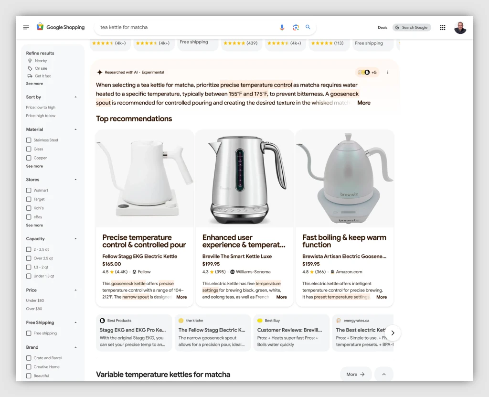Screen dimensions: 489x397
Task: Click the Best Products source icon
Action: [102, 321]
